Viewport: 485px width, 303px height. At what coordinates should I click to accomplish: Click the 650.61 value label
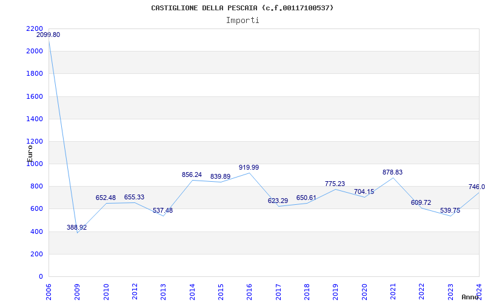pos(306,198)
